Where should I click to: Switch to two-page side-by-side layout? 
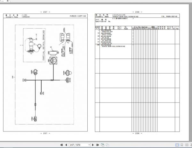click(x=187, y=145)
